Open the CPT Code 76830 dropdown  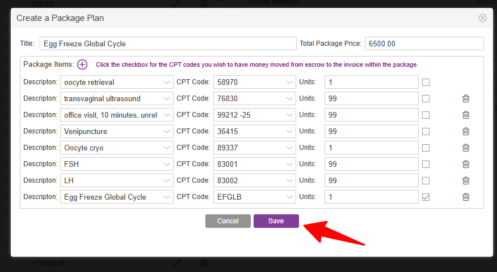coord(290,98)
